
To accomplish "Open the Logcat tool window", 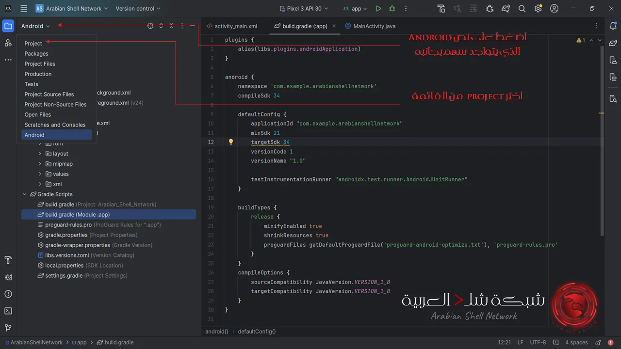I will (8, 277).
